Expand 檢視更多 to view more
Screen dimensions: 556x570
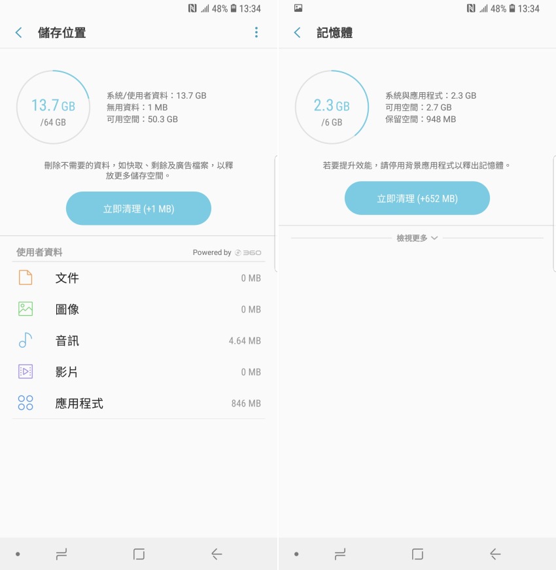417,238
